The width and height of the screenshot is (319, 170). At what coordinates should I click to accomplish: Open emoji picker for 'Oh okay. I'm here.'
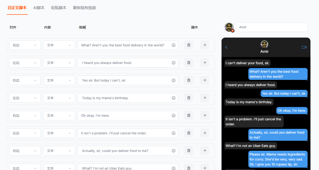click(174, 115)
